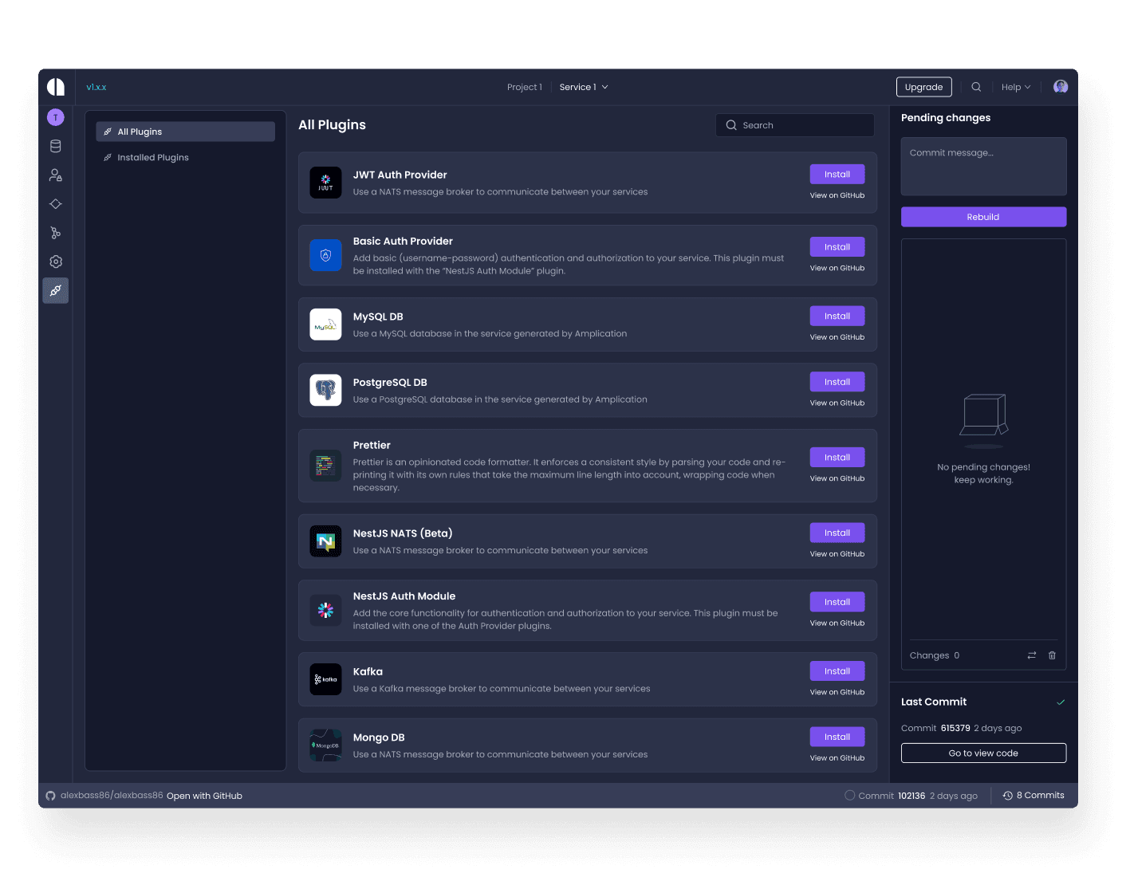Click the Rebuild button
The width and height of the screenshot is (1126, 877).
coord(983,217)
